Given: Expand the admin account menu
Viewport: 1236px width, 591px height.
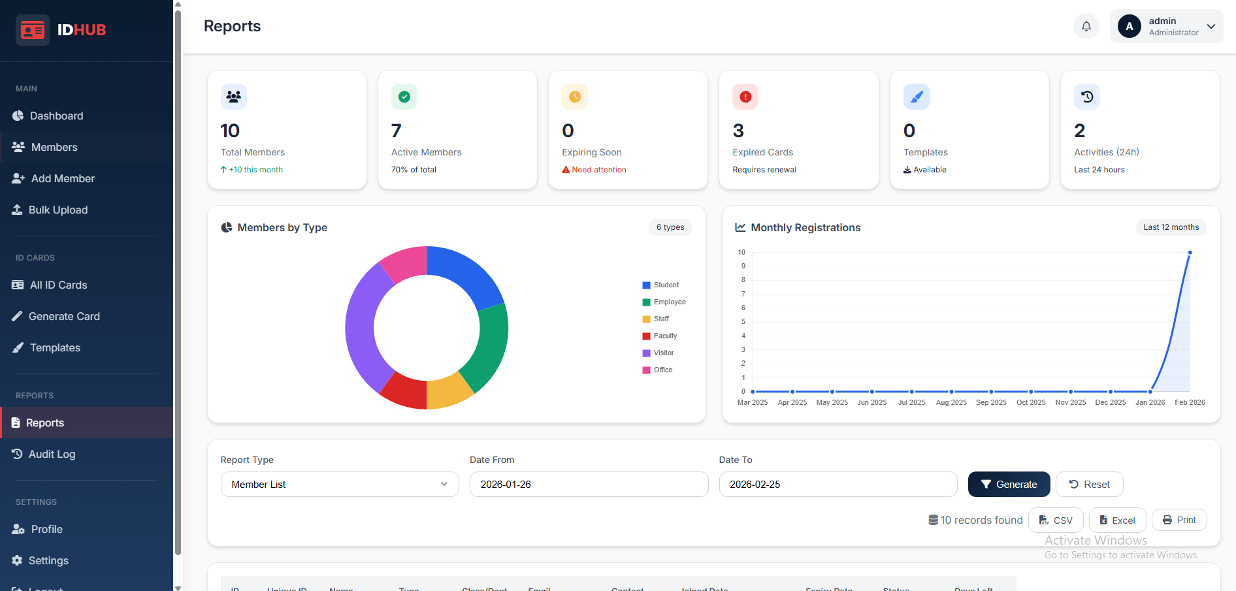Looking at the screenshot, I should click(1166, 26).
